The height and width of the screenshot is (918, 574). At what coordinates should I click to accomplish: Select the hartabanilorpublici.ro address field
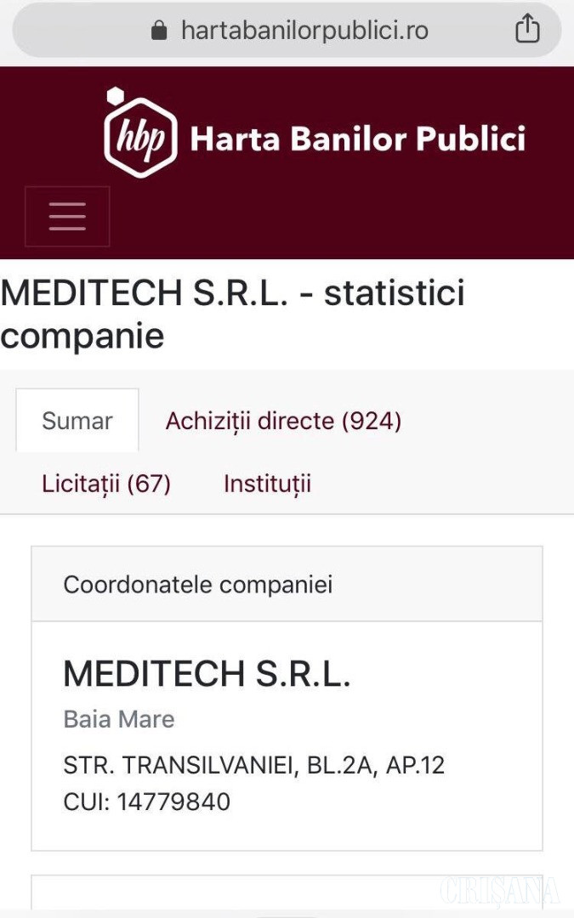pyautogui.click(x=304, y=31)
